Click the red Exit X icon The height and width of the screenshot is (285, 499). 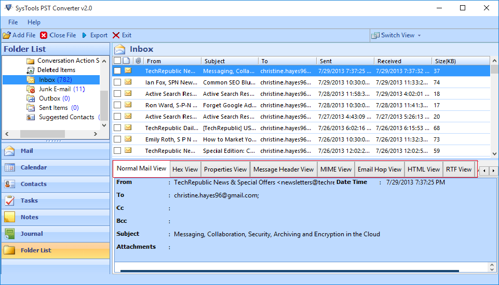pyautogui.click(x=116, y=35)
